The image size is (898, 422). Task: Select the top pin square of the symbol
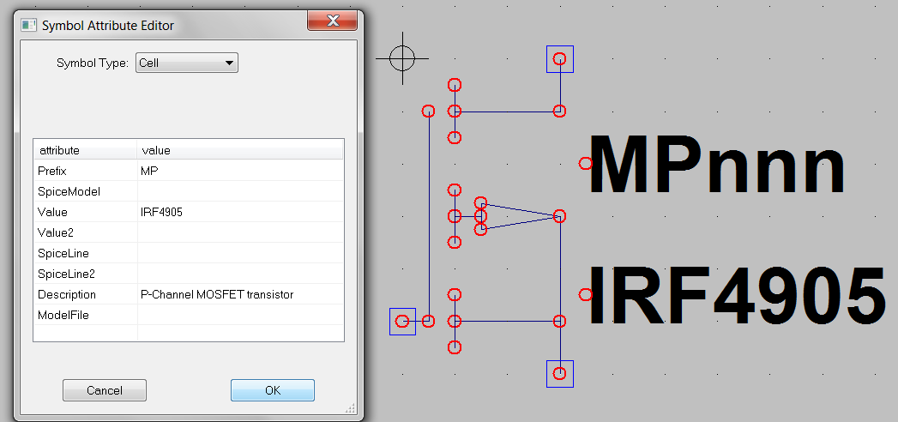pos(559,59)
